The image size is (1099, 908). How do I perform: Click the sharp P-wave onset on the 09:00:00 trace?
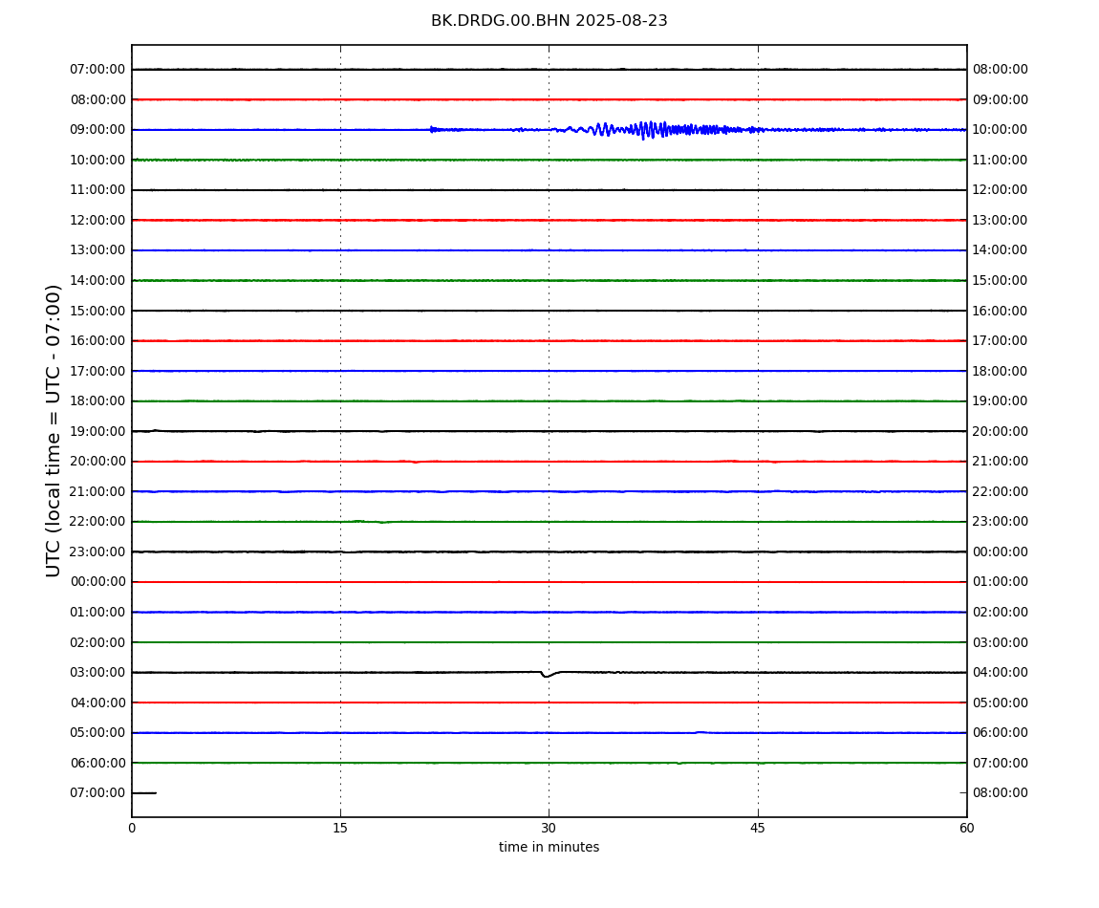432,129
